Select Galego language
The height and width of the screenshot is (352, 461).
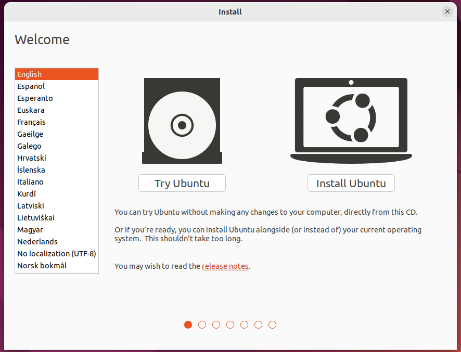click(57, 146)
